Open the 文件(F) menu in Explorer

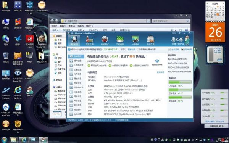tap(54, 26)
